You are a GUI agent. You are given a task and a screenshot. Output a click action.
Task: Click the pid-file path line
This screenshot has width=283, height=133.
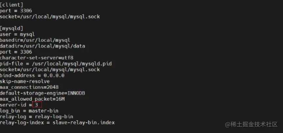click(x=56, y=64)
